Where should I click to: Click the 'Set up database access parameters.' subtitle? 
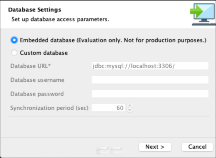click(60, 19)
